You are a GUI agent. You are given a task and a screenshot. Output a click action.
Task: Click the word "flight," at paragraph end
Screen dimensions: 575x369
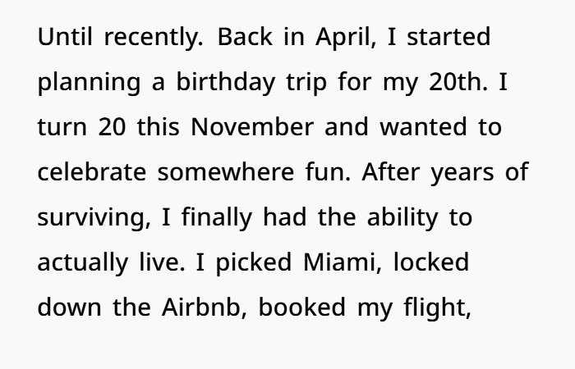tap(437, 308)
